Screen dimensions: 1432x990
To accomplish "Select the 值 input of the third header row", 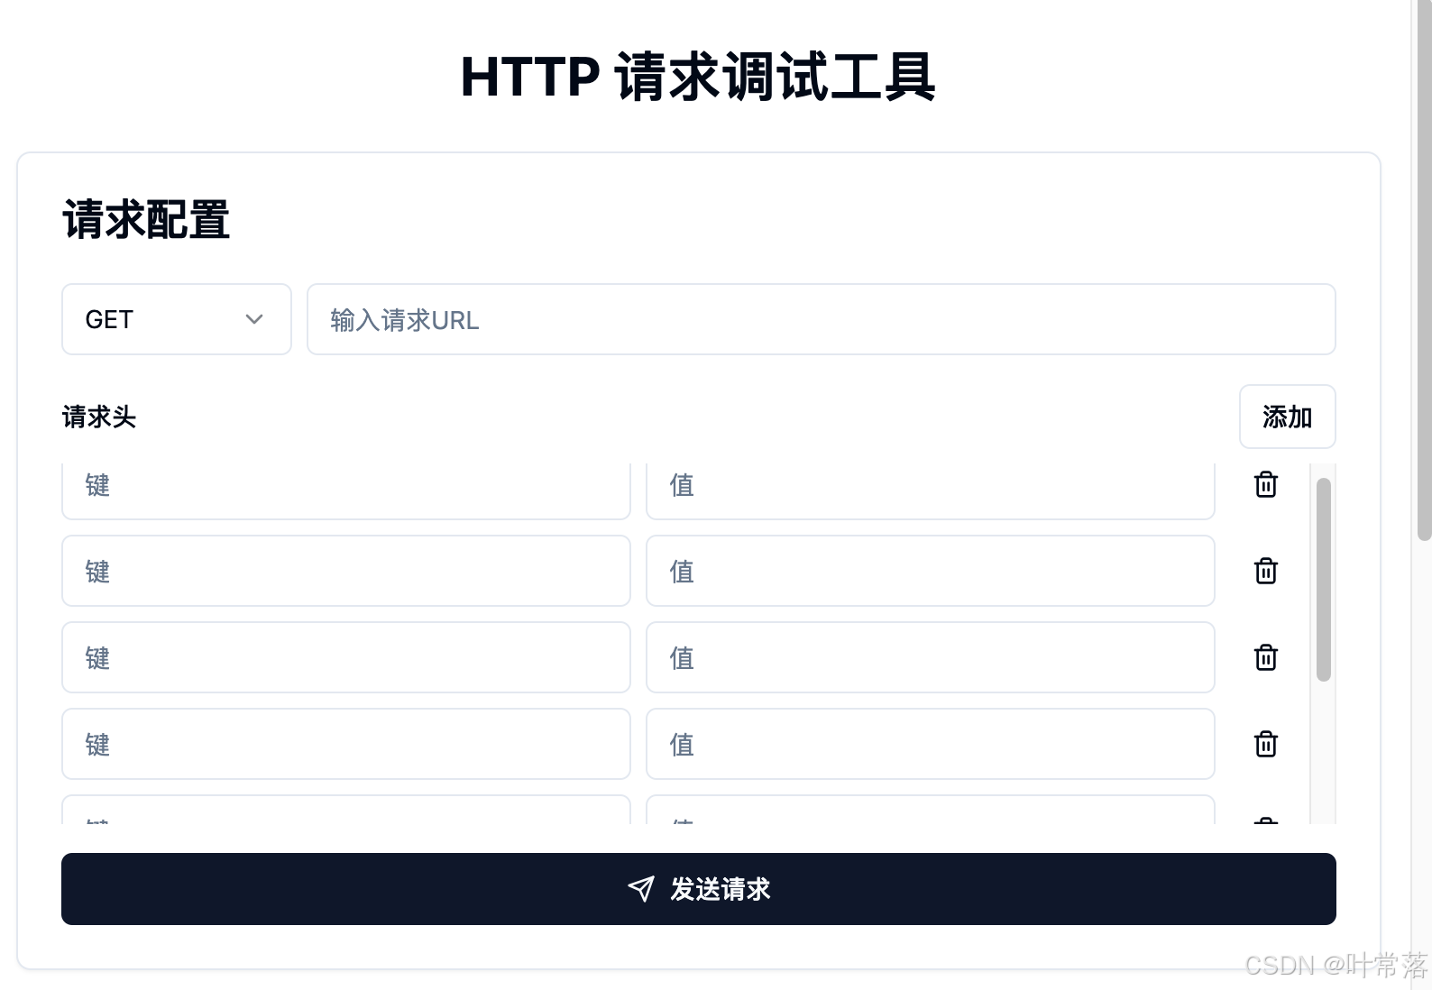I will 931,657.
